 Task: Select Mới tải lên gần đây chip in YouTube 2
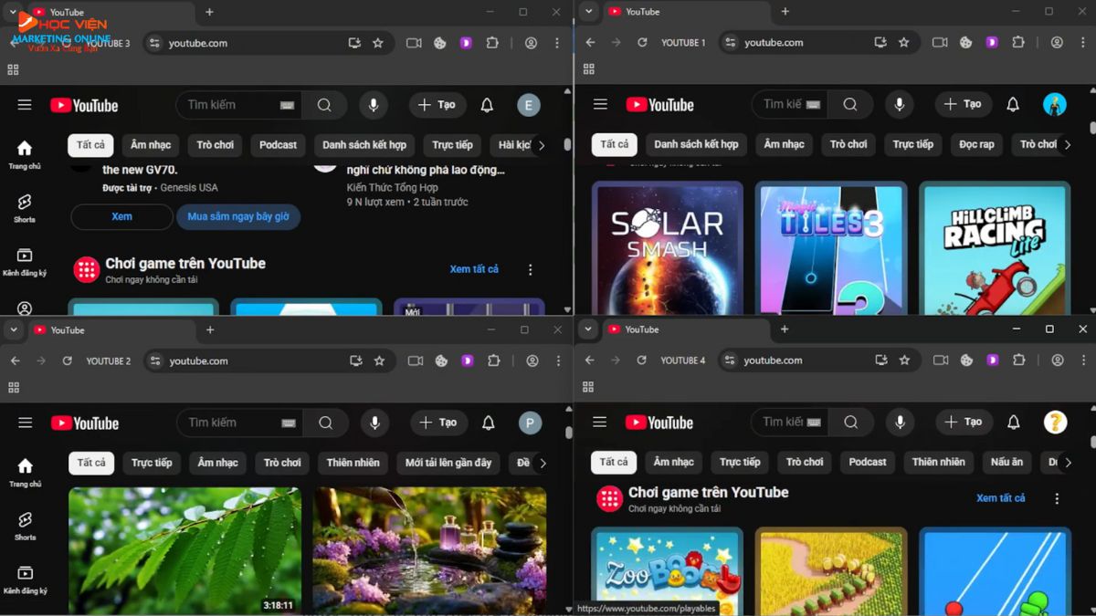pyautogui.click(x=448, y=463)
